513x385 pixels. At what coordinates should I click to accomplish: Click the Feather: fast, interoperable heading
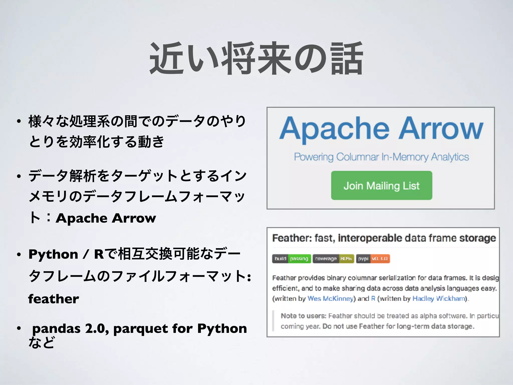(x=384, y=238)
